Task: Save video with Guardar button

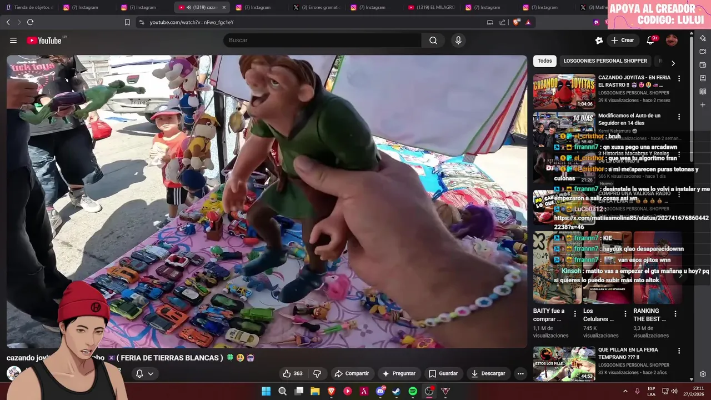Action: (x=443, y=374)
